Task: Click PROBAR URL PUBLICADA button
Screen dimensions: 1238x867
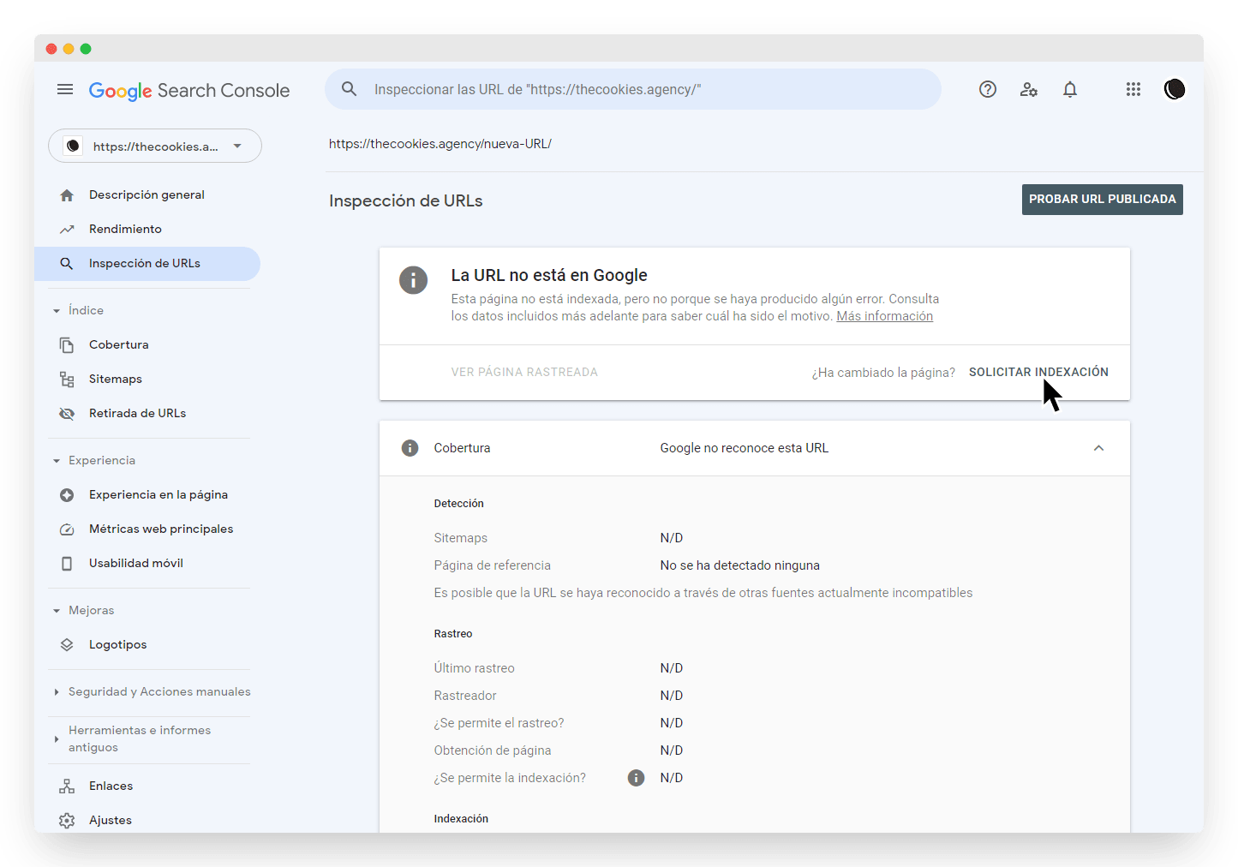Action: [1102, 200]
